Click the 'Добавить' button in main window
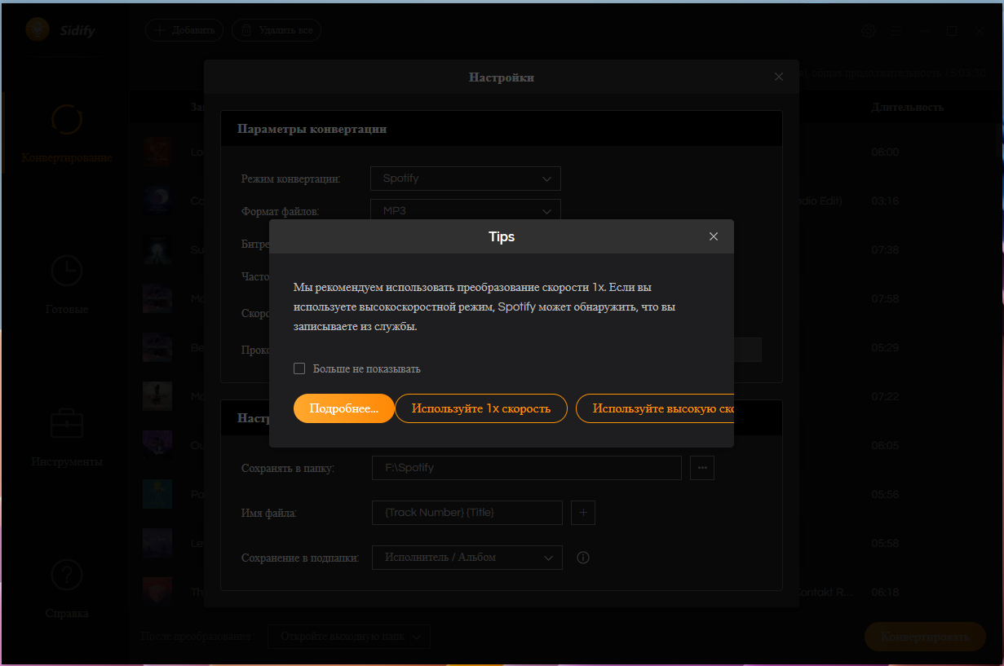The image size is (1004, 666). (x=184, y=30)
